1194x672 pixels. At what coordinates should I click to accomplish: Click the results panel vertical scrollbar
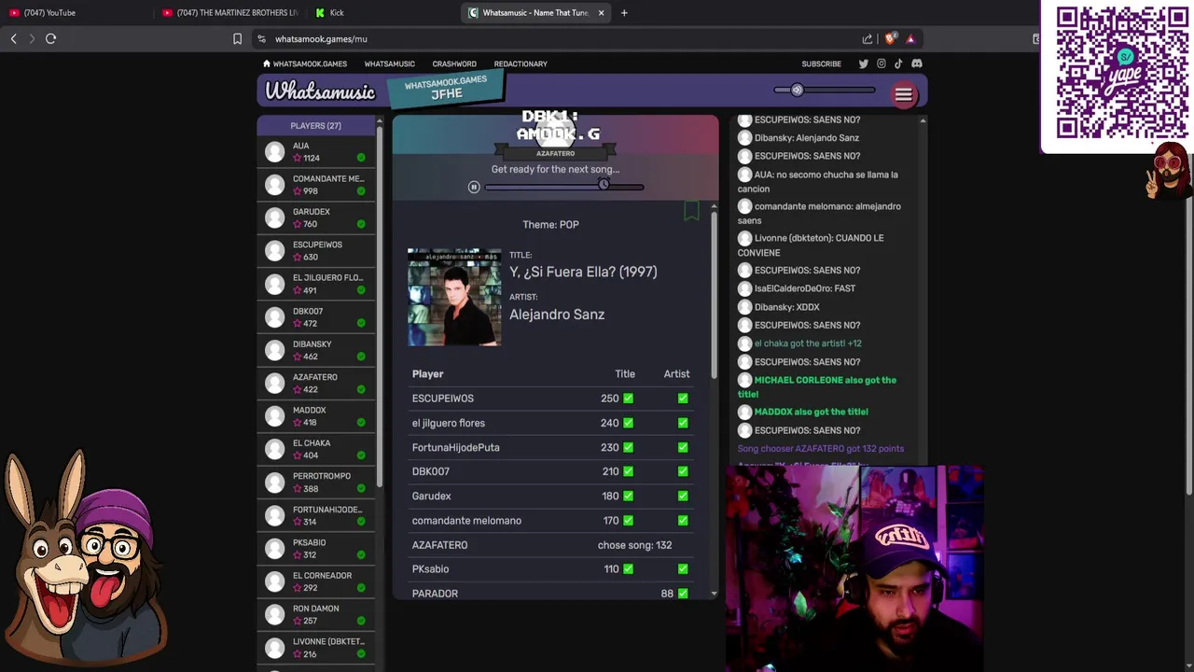click(714, 294)
